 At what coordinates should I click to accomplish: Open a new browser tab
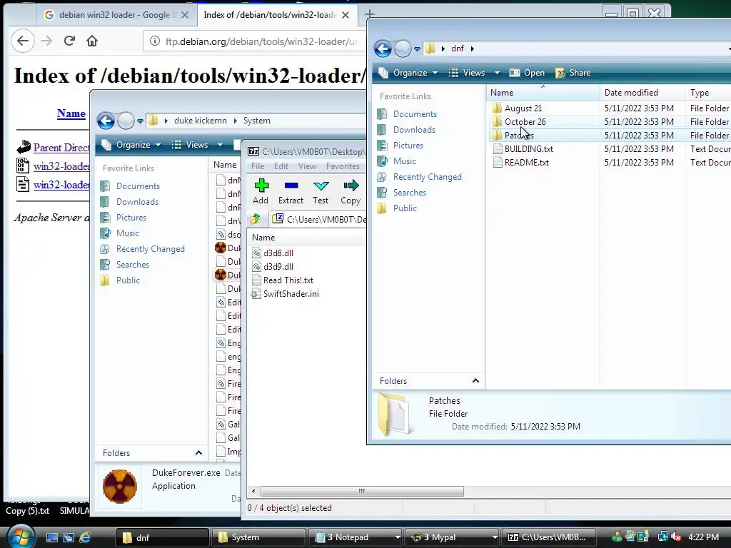pyautogui.click(x=370, y=14)
